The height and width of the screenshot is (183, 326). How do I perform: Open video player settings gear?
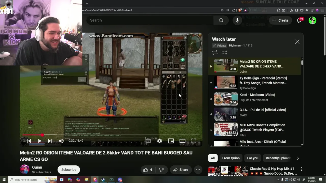(159, 141)
